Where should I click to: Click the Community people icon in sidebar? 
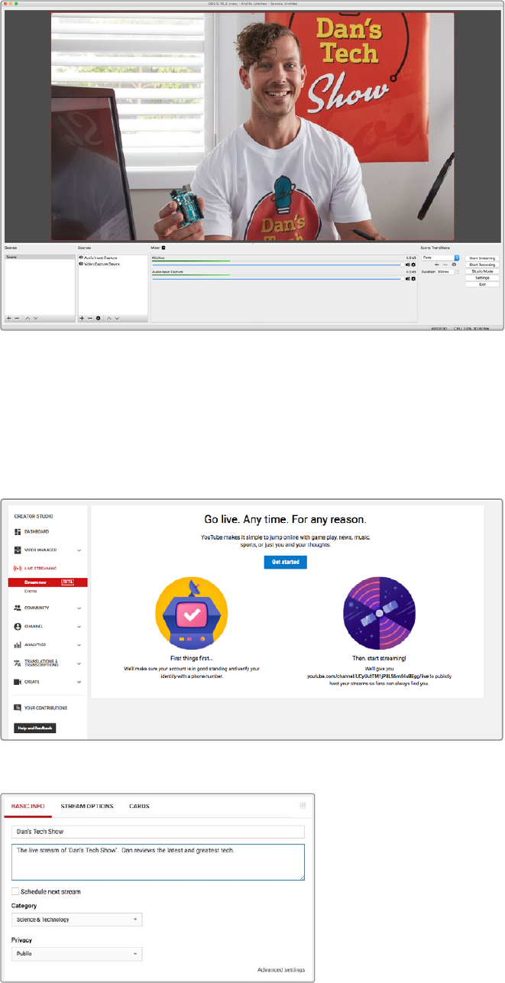tap(17, 608)
